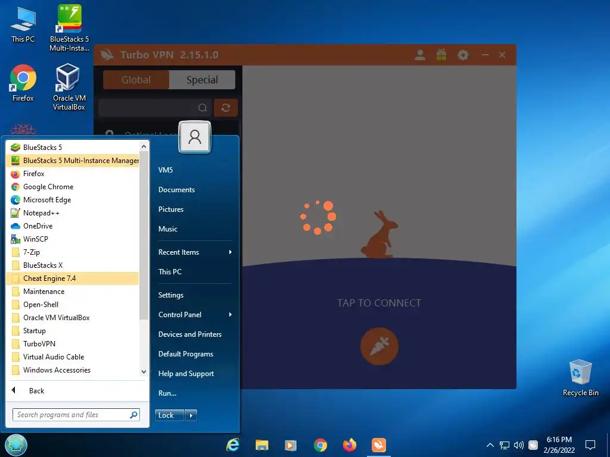Viewport: 610px width, 457px height.
Task: Open BlueStacks 5 Multi-Instance desktop shortcut
Action: 69,28
